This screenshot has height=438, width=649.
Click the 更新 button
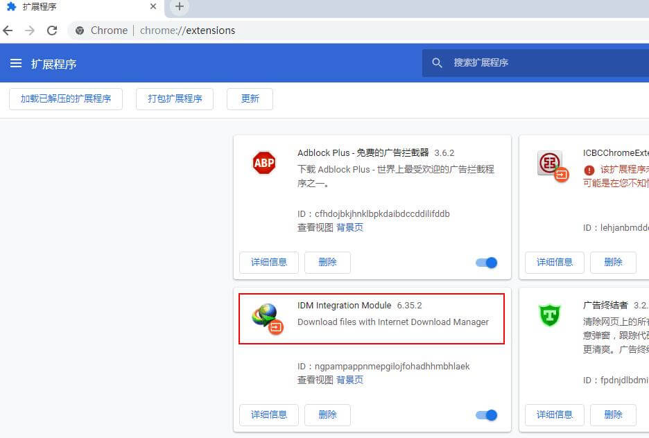[x=250, y=98]
